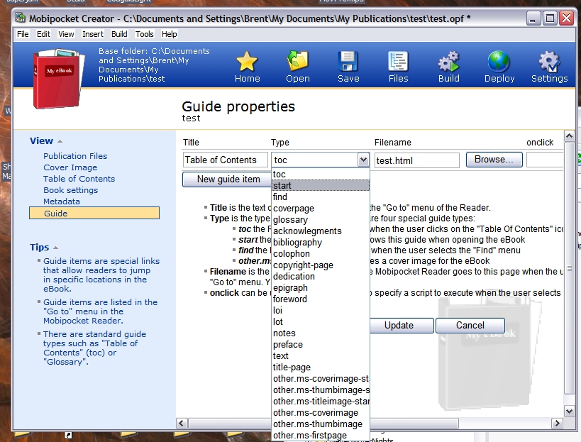The width and height of the screenshot is (581, 442).
Task: Select 'preface' in the Type list
Action: (x=321, y=345)
